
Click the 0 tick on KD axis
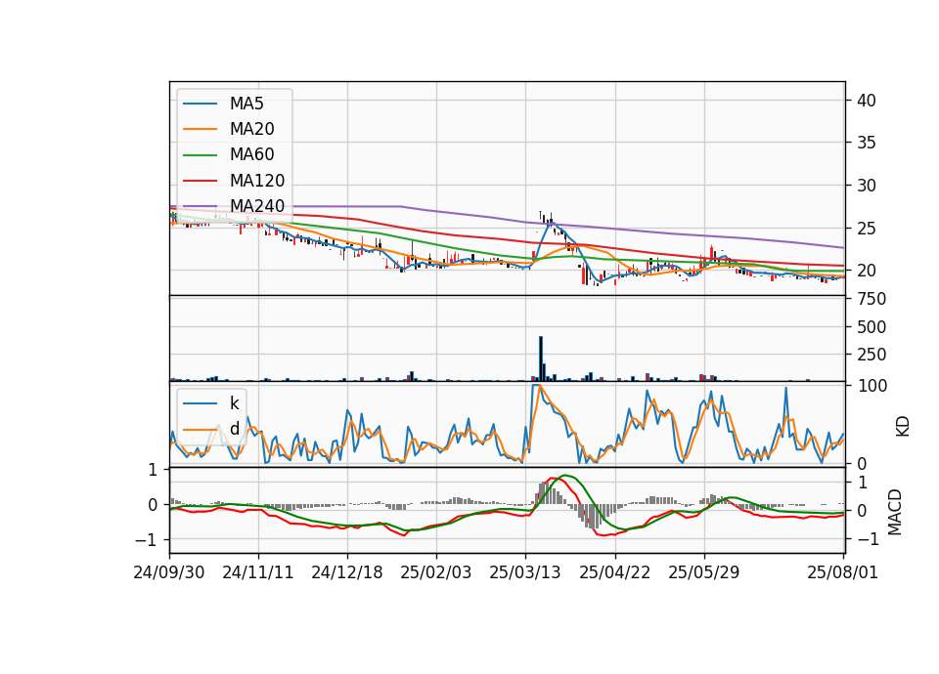pos(862,463)
